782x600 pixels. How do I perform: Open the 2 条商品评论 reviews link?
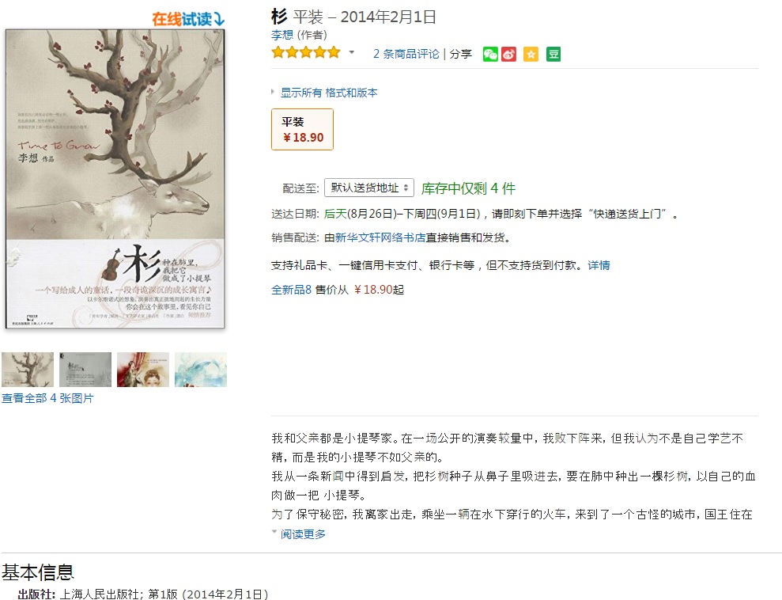(406, 54)
